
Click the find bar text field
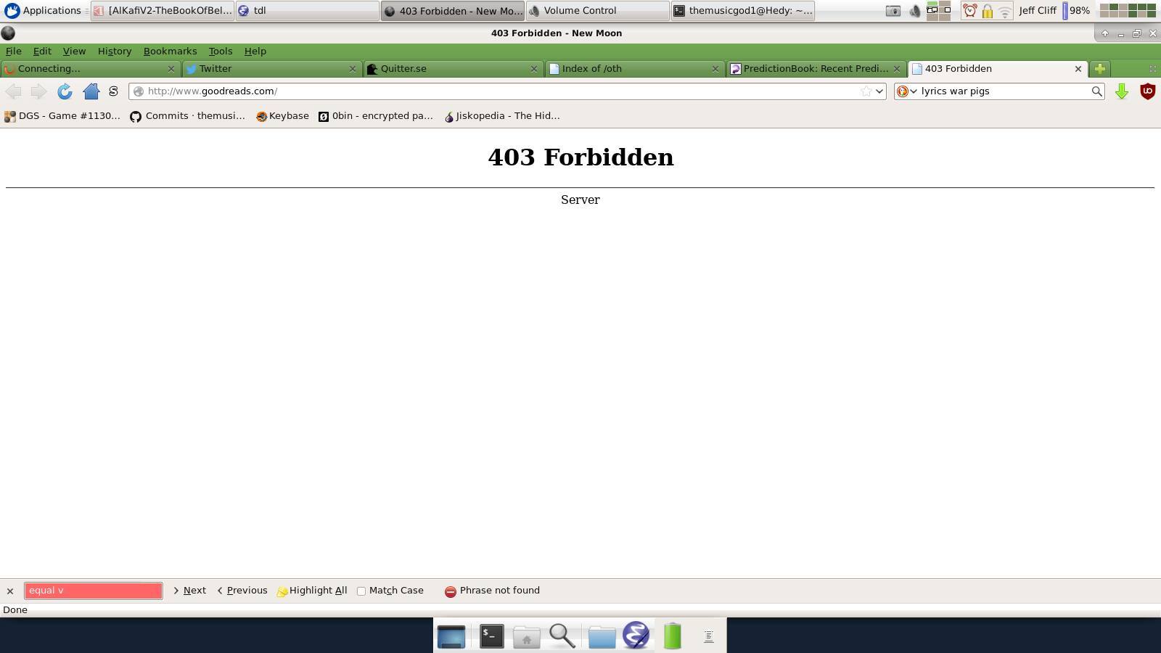point(94,591)
